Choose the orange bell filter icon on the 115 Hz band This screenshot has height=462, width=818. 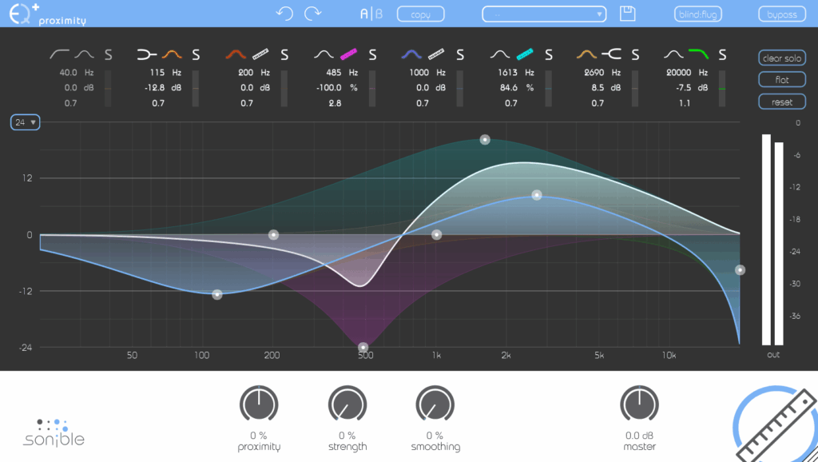(172, 54)
